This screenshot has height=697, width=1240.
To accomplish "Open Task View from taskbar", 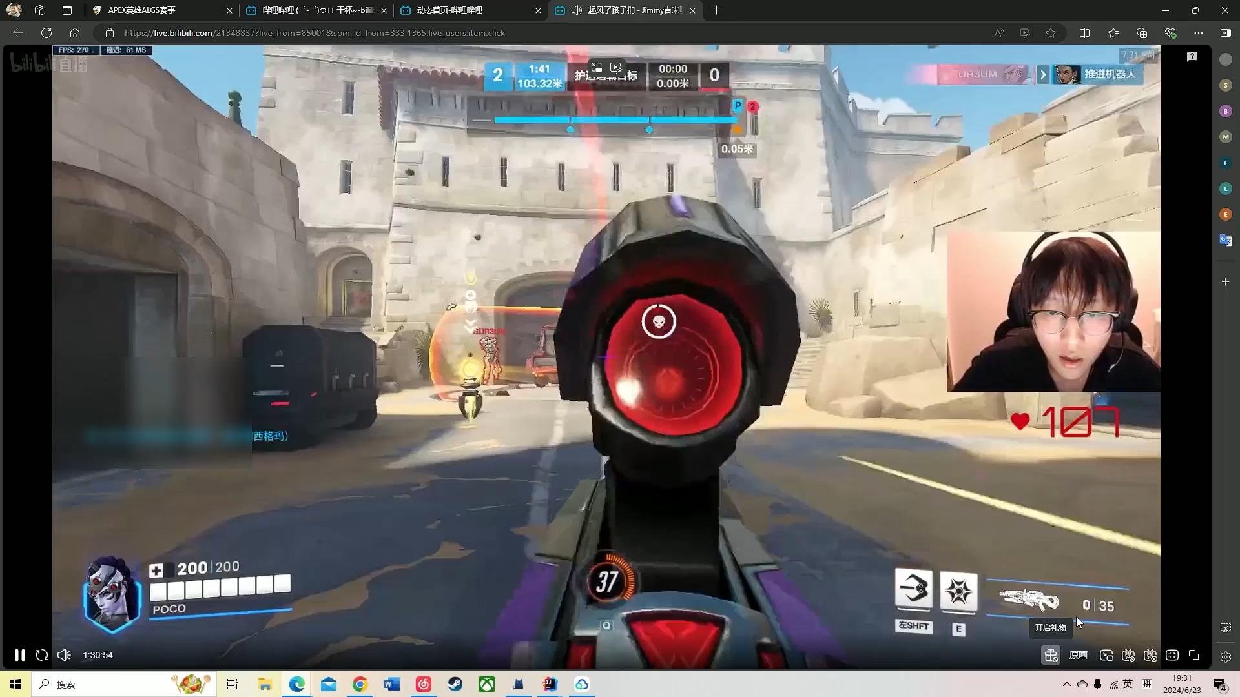I will (x=232, y=684).
